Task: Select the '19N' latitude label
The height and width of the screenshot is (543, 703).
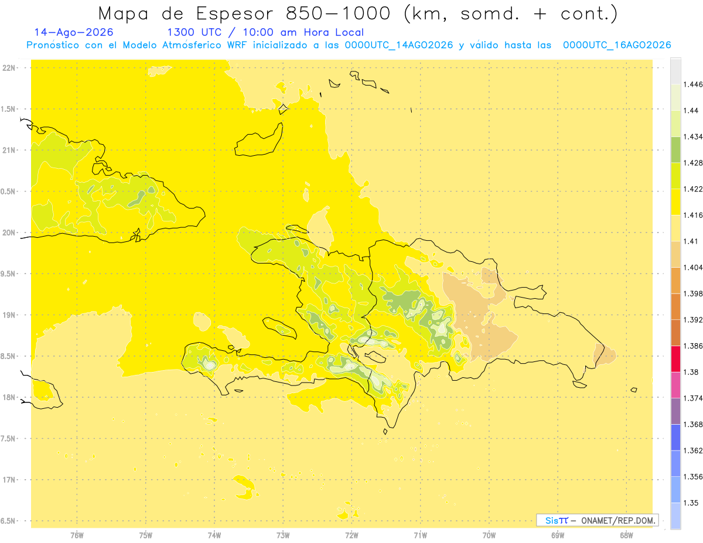Action: pyautogui.click(x=10, y=315)
